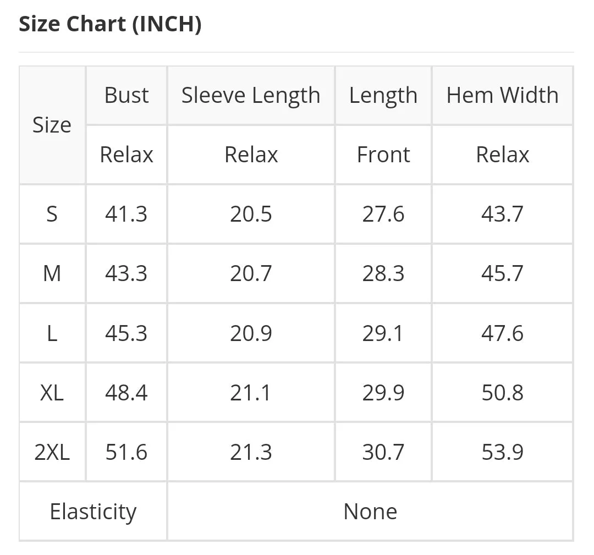Click the 2XL size row label

click(52, 452)
